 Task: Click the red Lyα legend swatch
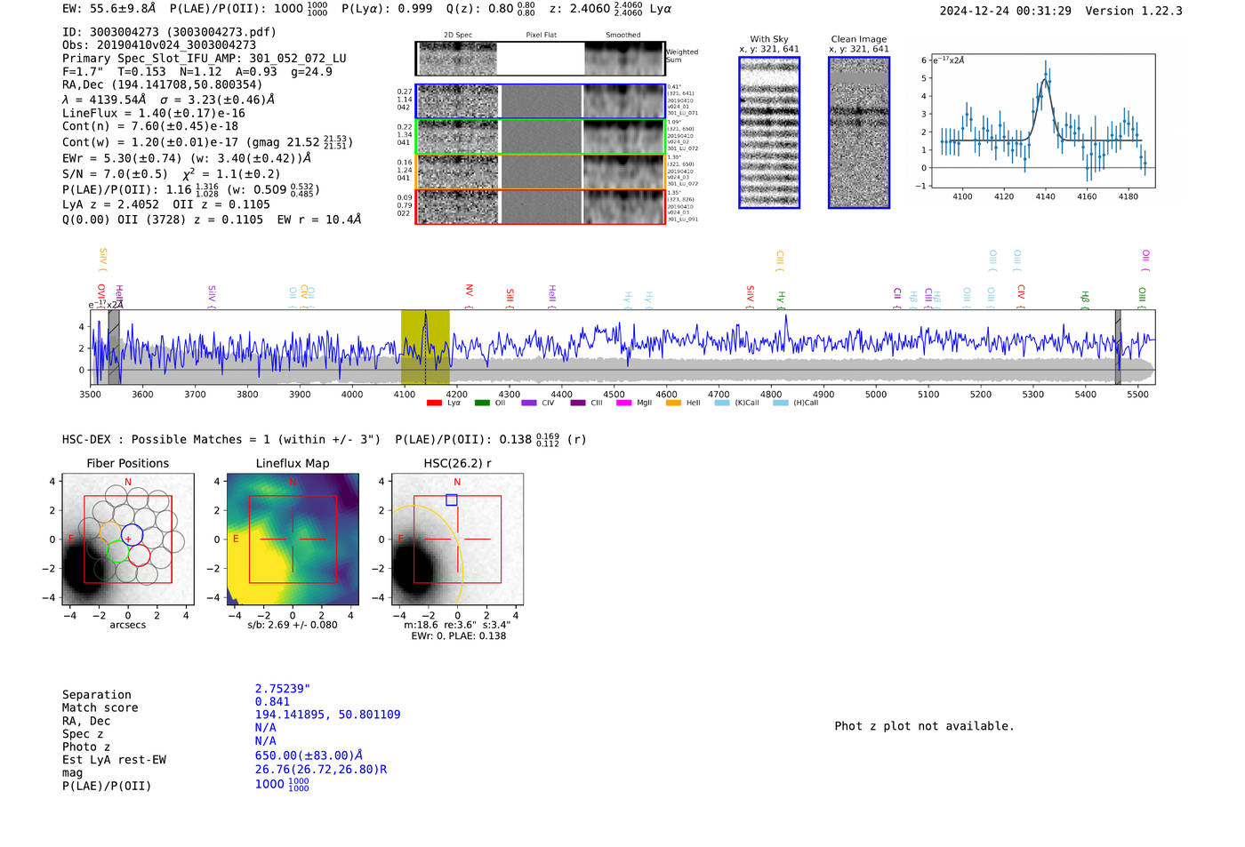tap(434, 403)
